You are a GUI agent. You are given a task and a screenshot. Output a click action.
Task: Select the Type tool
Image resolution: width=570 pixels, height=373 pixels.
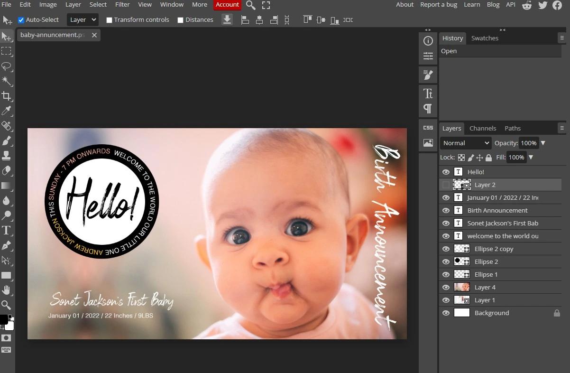[x=7, y=231]
